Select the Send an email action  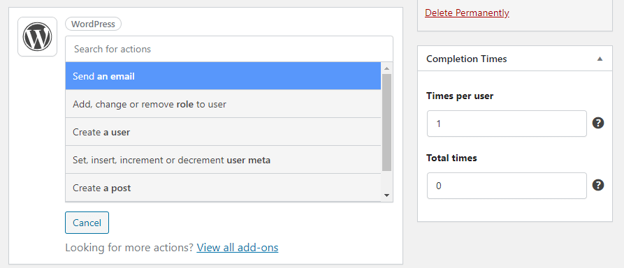(223, 76)
